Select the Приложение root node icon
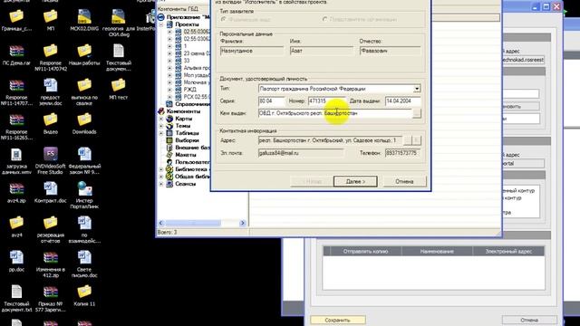 [x=161, y=17]
